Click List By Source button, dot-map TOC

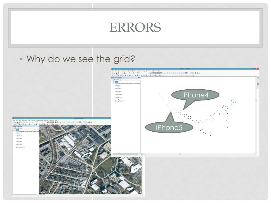(114, 80)
